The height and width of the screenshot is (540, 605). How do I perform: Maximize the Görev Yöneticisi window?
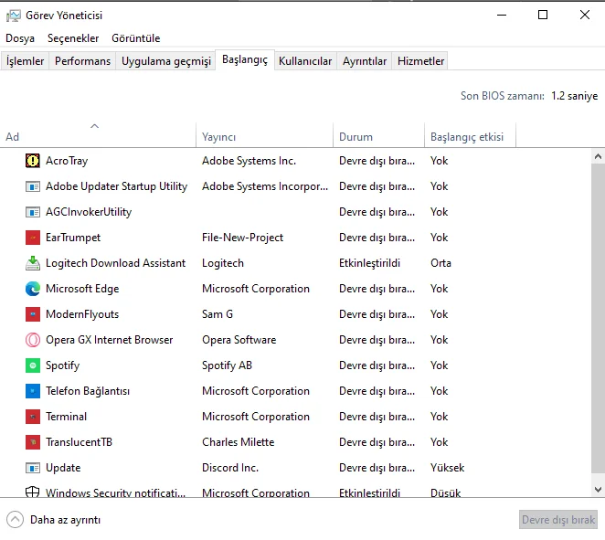click(543, 15)
